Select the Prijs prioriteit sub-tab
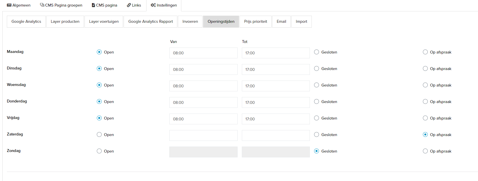The image size is (478, 181). pos(256,22)
